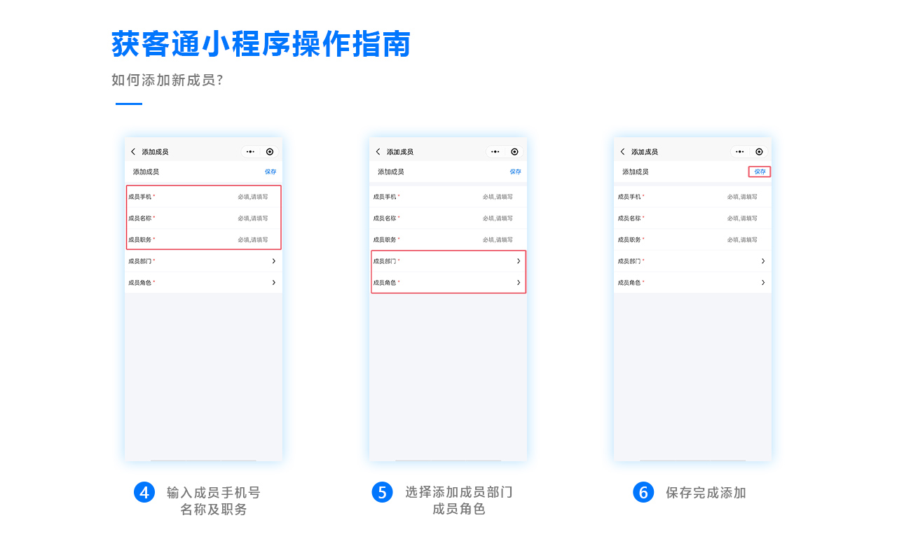The image size is (897, 560).
Task: Click the 如何添加新成员? subtitle
Action: click(x=167, y=80)
